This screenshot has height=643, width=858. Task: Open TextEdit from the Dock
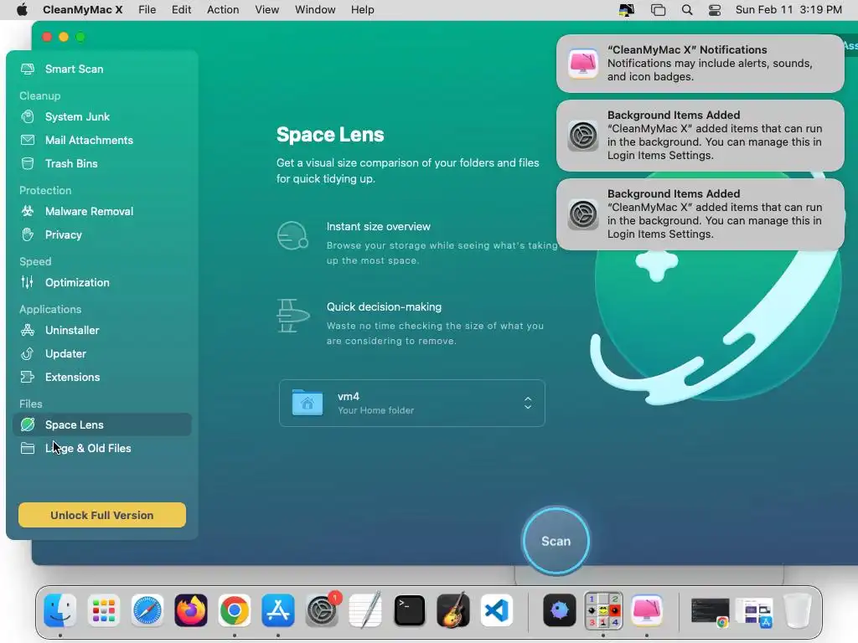365,610
